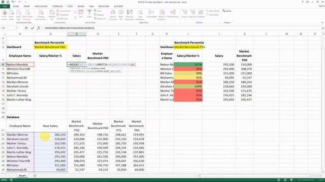The height and width of the screenshot is (182, 325).
Task: Undo the last action
Action: point(13,2)
